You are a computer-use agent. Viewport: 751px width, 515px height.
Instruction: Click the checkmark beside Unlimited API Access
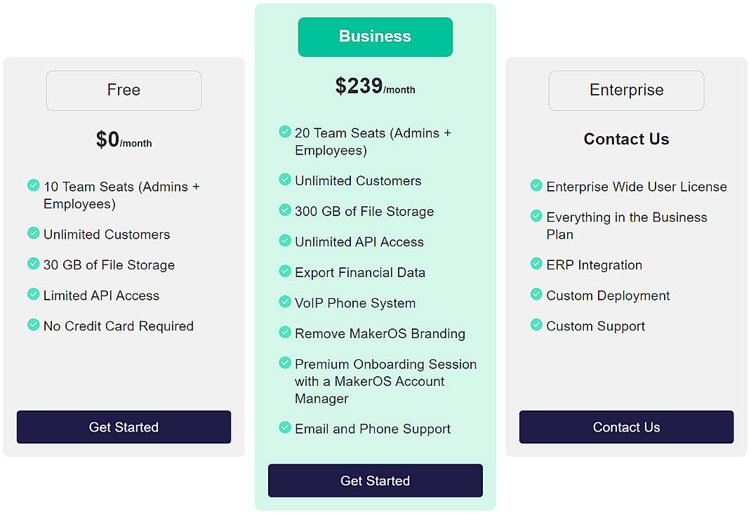click(x=285, y=241)
